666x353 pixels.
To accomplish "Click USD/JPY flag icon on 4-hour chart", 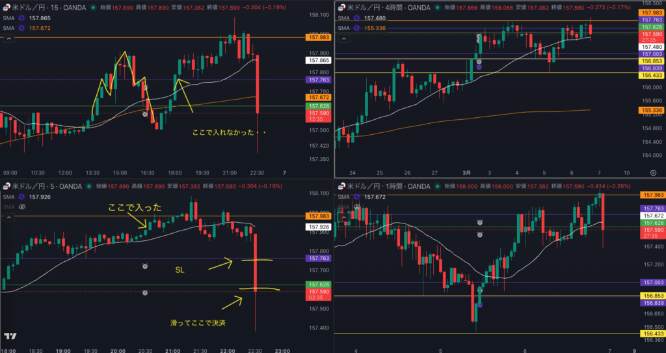I will tap(341, 7).
